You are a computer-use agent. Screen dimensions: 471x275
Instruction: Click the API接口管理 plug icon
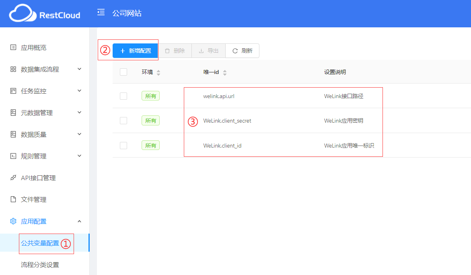[x=13, y=178]
